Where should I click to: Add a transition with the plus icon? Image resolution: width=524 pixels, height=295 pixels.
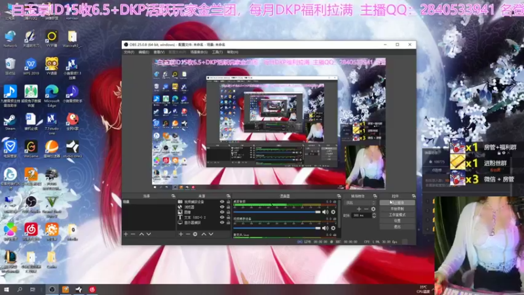[359, 209]
